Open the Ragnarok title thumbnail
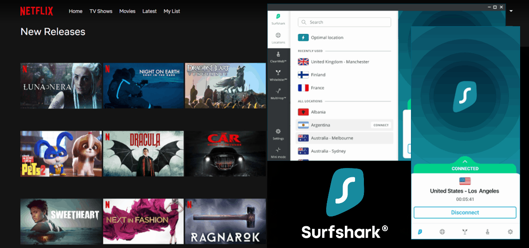Image resolution: width=529 pixels, height=248 pixels. click(225, 221)
